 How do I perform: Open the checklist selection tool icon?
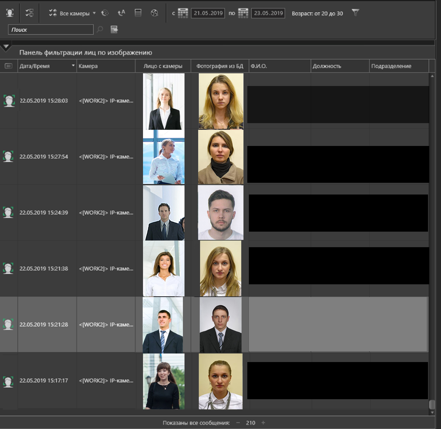[x=29, y=13]
